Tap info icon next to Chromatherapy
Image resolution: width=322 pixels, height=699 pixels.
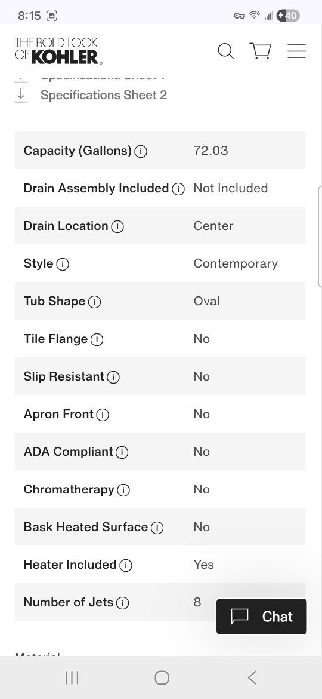point(123,490)
